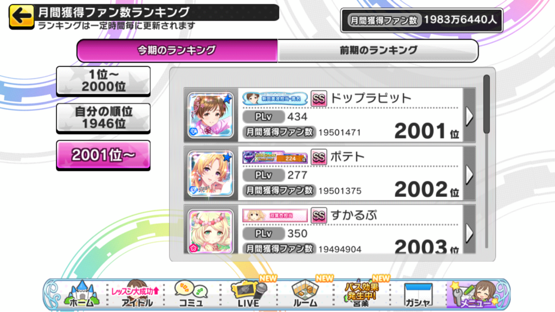The width and height of the screenshot is (555, 312).
Task: Open the ルーム room icon
Action: point(305,293)
